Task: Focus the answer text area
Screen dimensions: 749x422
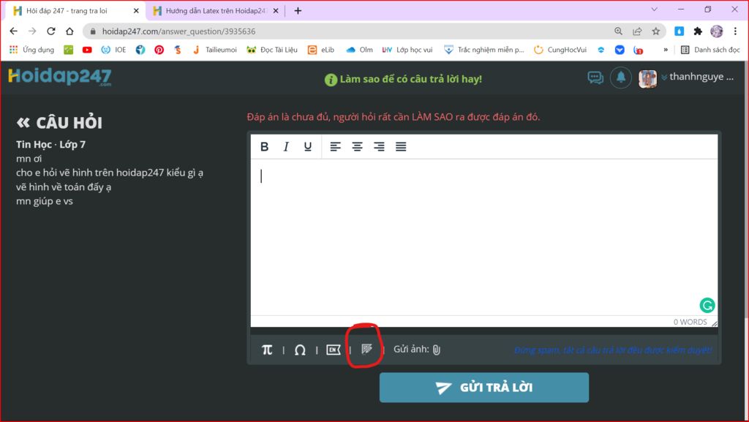Action: (x=484, y=237)
